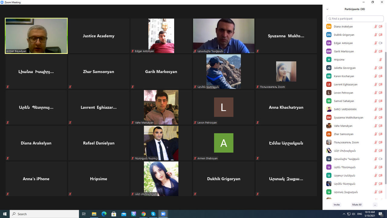Open Zoom from the Windows taskbar

point(163,214)
